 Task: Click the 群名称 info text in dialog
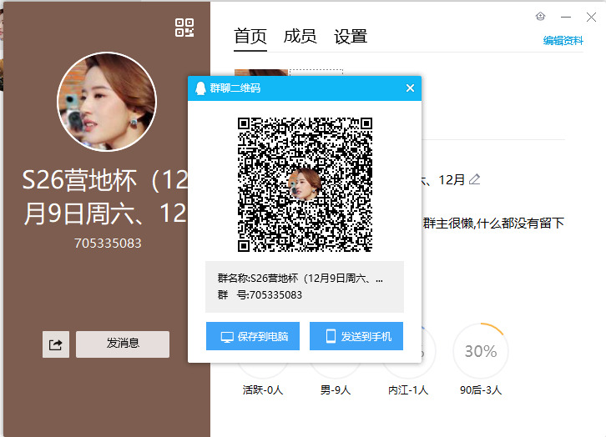coord(300,279)
